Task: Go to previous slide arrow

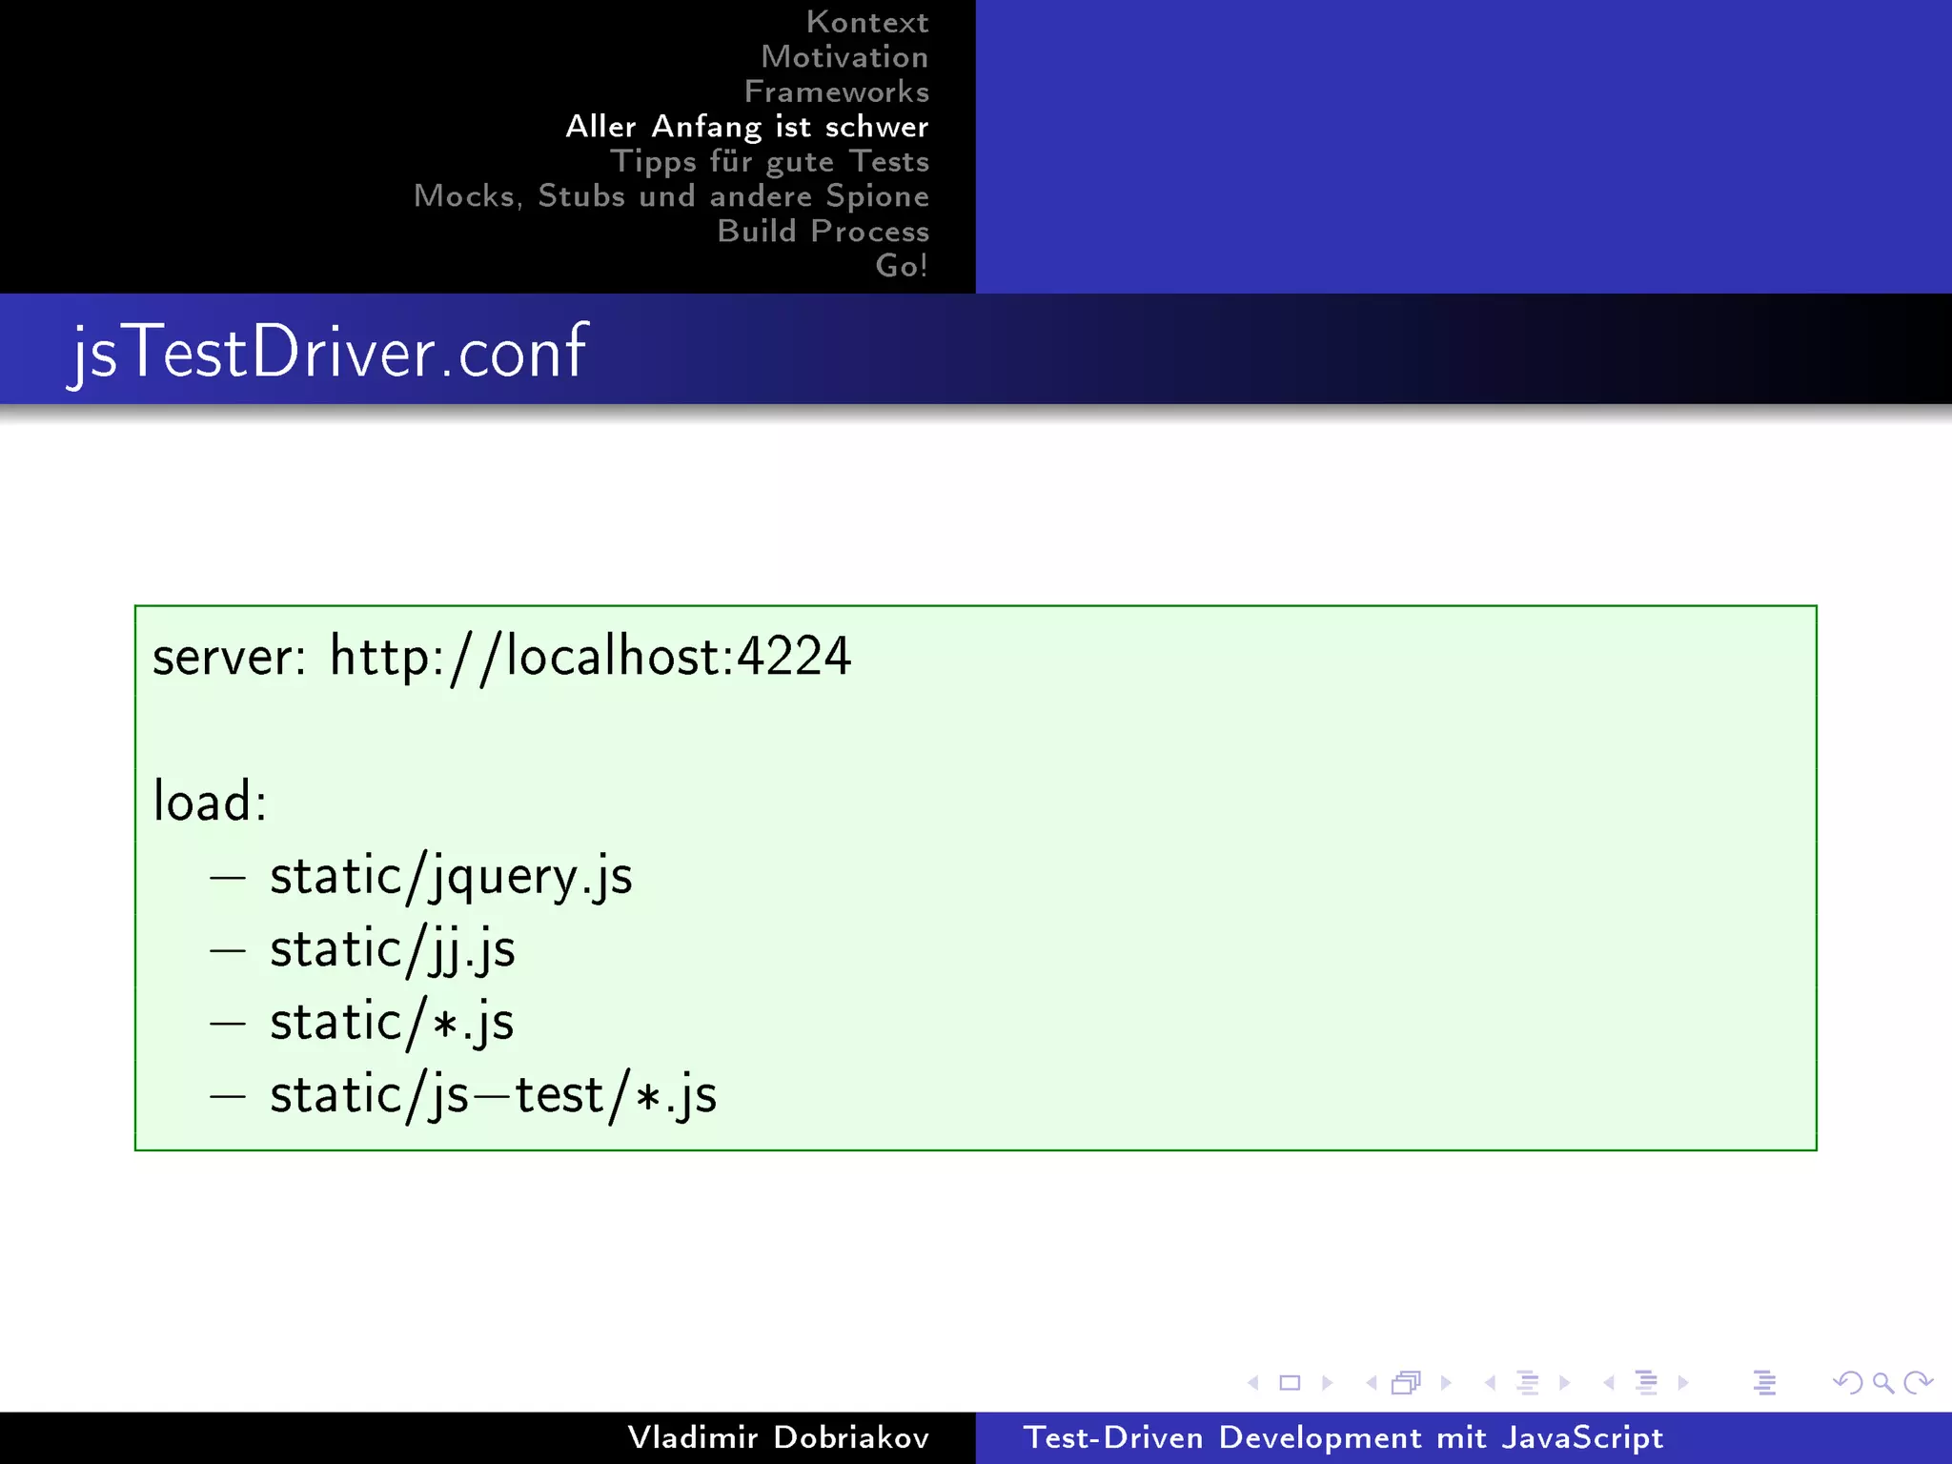Action: coord(1253,1382)
